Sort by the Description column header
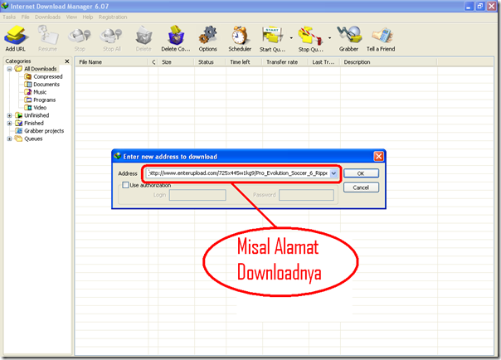The width and height of the screenshot is (501, 360). [x=388, y=62]
